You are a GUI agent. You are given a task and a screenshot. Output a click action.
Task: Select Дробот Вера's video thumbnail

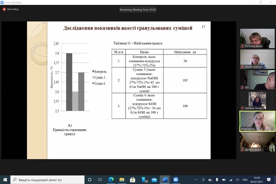[x=257, y=142]
